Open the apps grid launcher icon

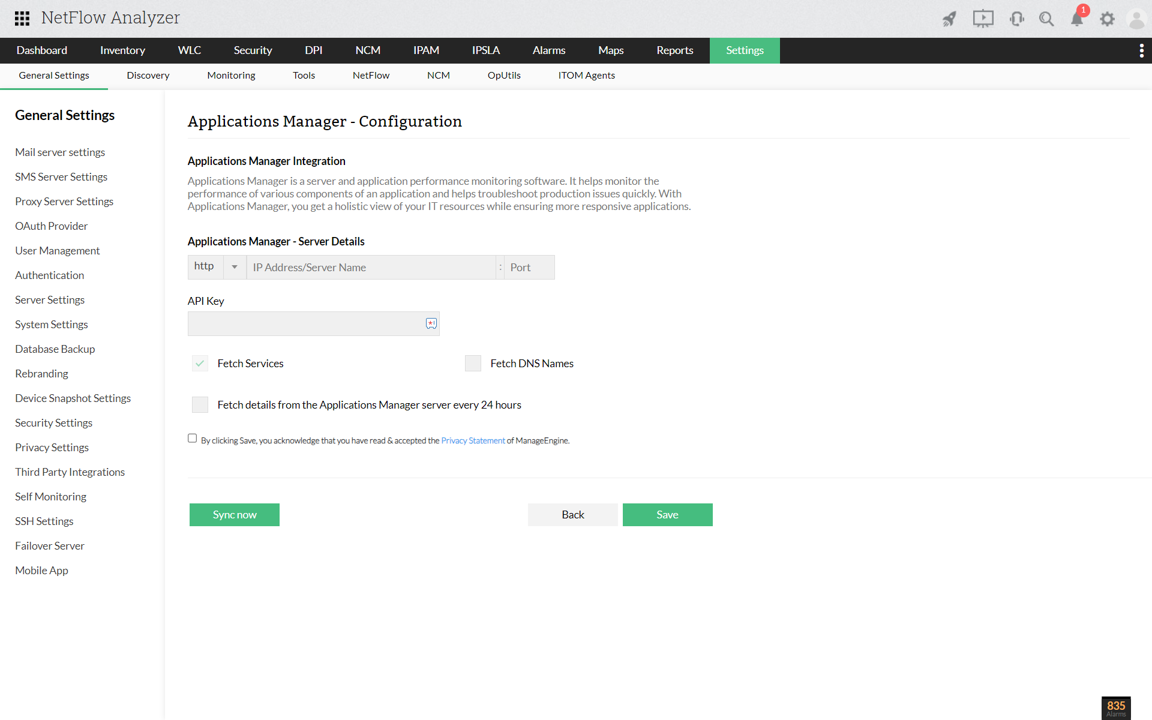click(x=22, y=19)
